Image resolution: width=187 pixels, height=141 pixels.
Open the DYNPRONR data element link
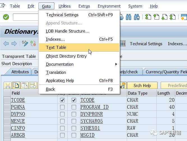[x=91, y=114]
